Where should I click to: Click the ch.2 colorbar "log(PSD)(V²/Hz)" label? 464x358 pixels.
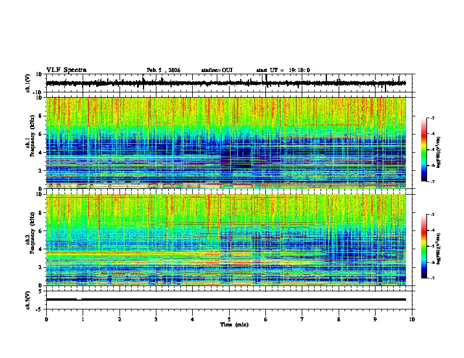439,249
